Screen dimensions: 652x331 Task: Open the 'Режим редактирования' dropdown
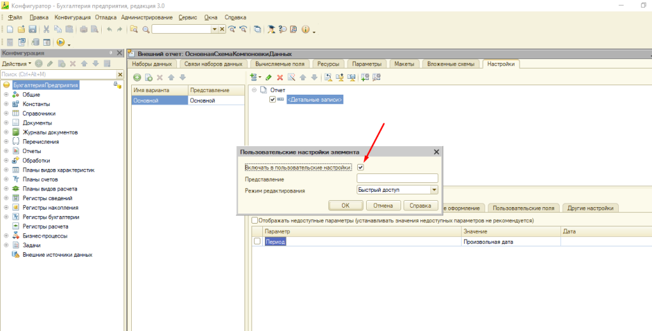point(434,190)
